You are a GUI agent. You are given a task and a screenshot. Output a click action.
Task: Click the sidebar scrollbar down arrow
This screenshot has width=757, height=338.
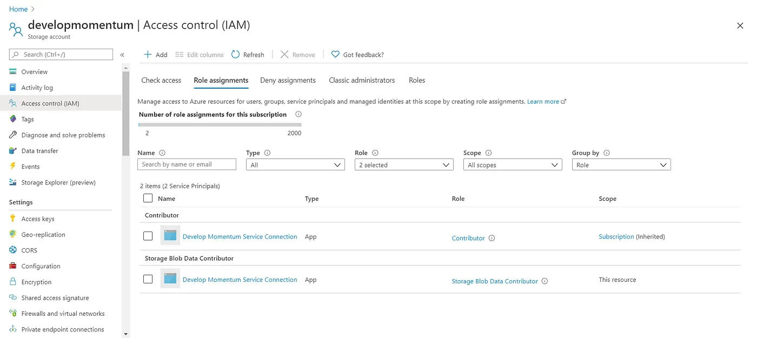tap(126, 334)
